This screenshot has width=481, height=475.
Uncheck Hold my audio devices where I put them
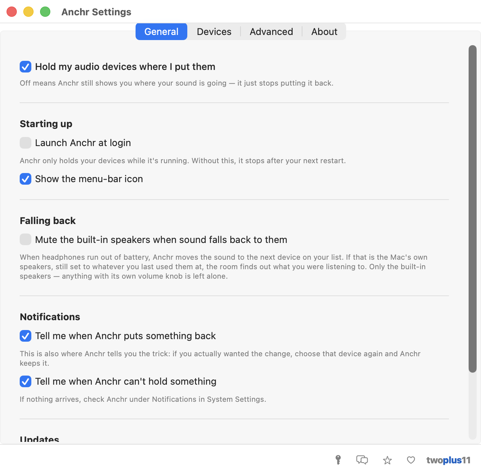click(x=26, y=67)
